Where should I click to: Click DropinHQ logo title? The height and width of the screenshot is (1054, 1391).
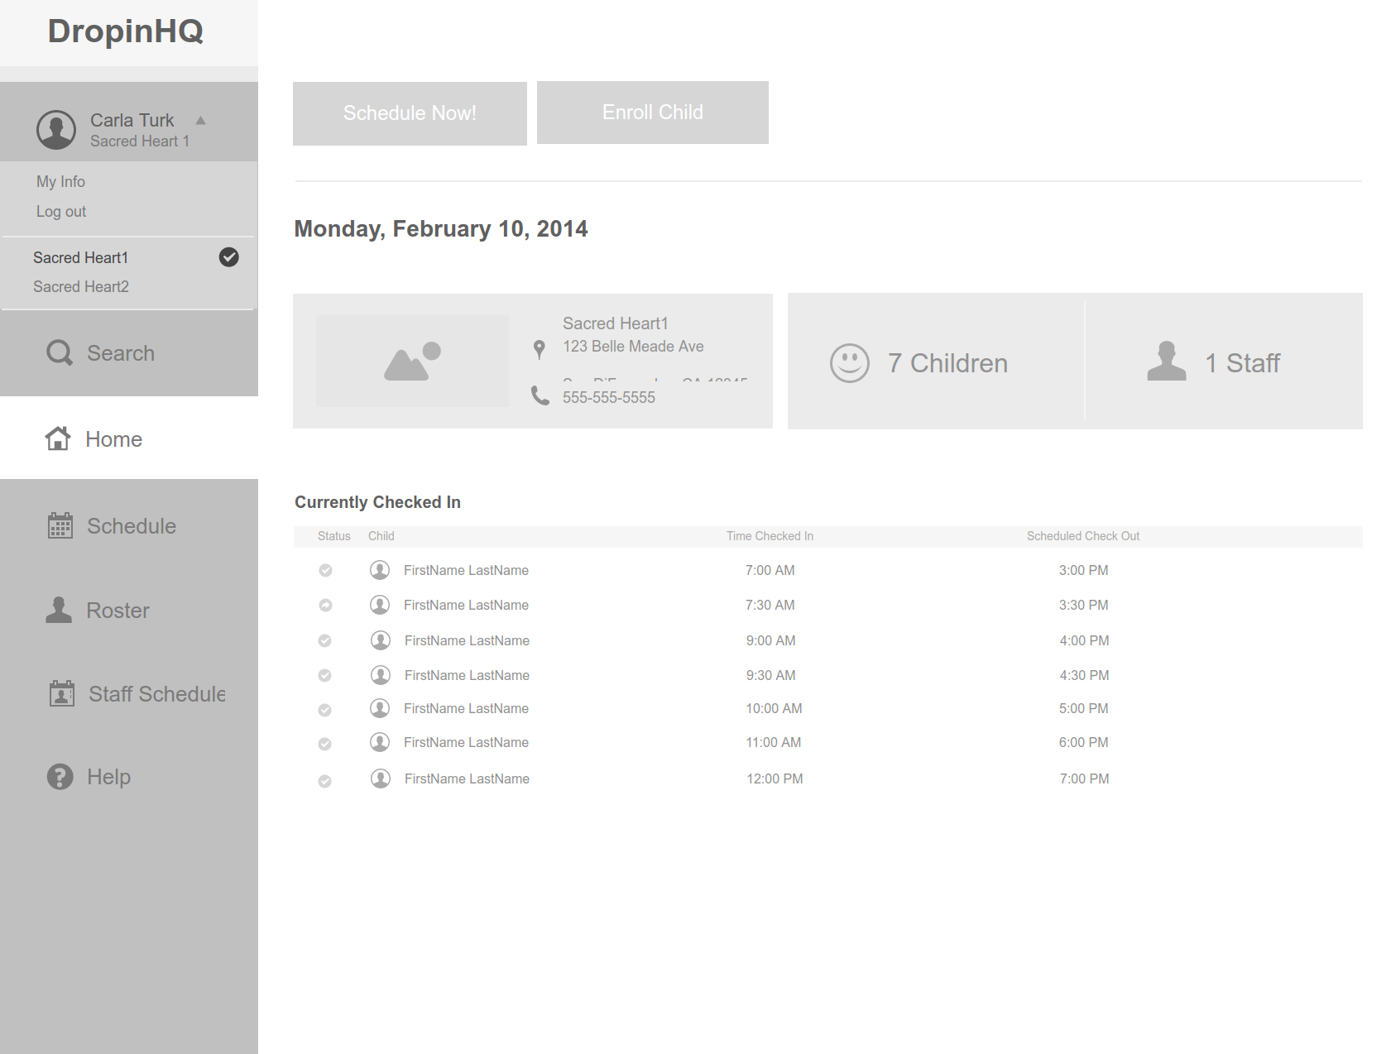[x=125, y=31]
